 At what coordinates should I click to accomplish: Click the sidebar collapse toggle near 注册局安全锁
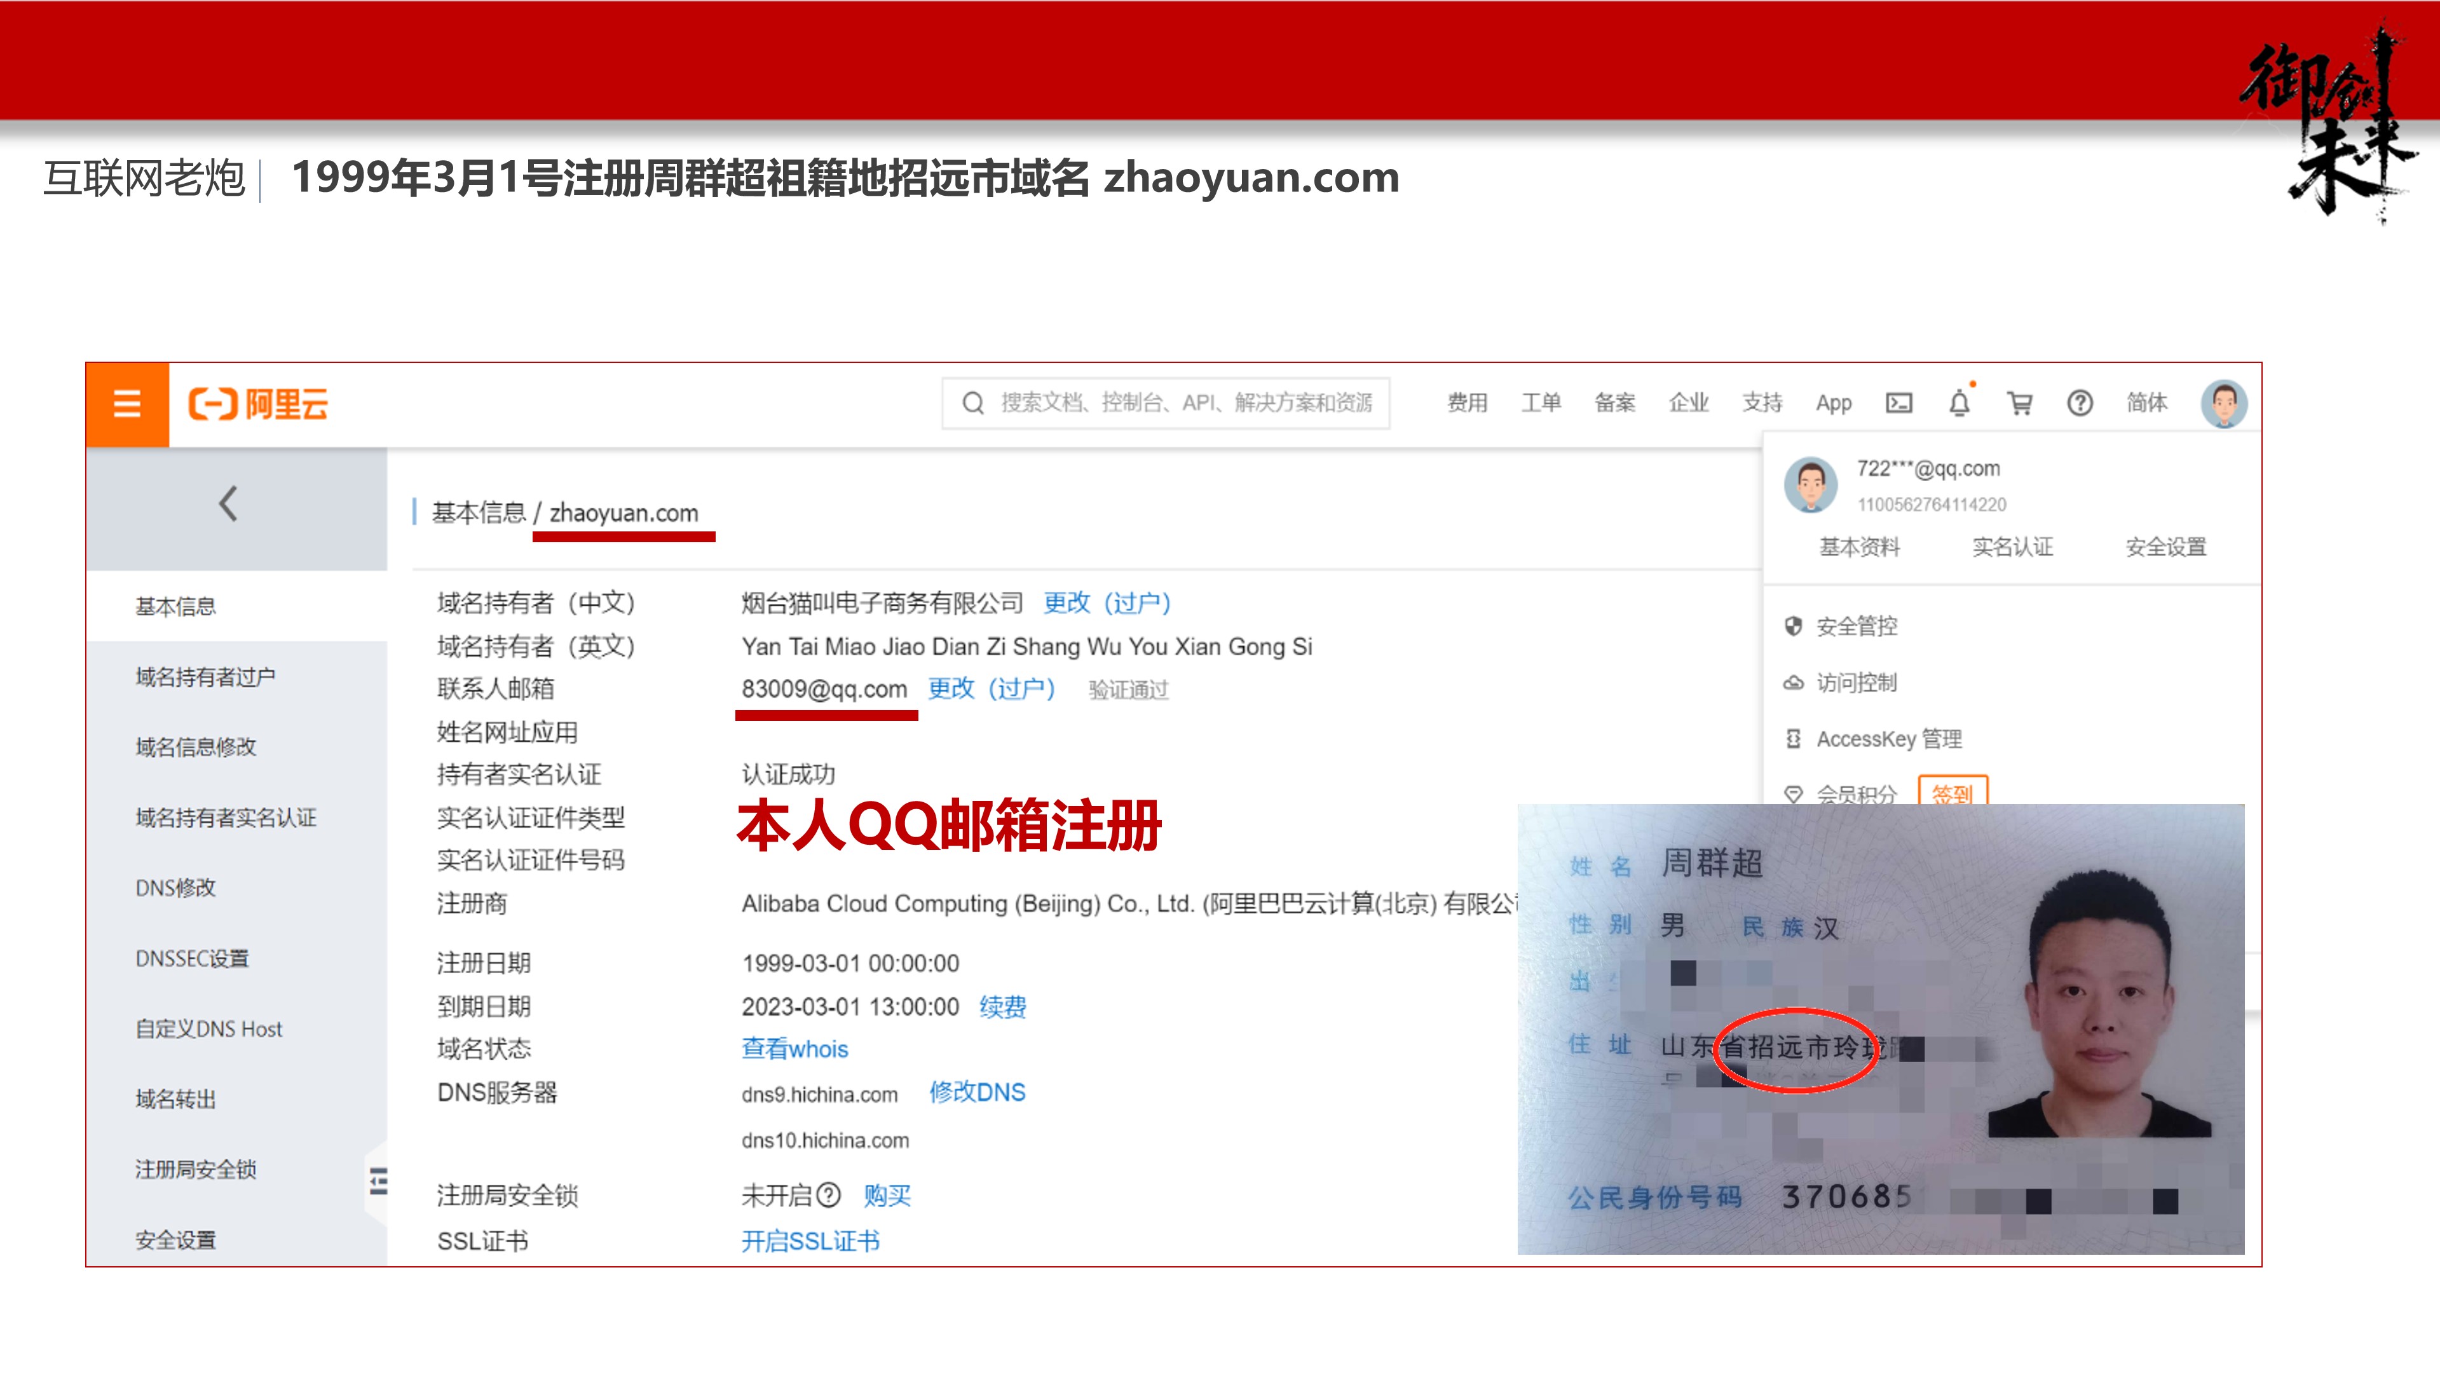tap(379, 1180)
